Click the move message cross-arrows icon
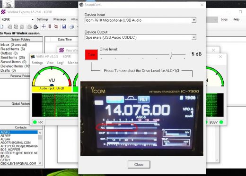 click(44, 26)
